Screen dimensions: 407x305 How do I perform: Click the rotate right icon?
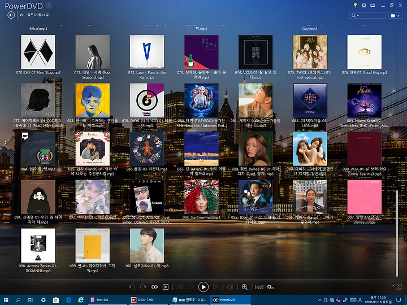point(143,287)
